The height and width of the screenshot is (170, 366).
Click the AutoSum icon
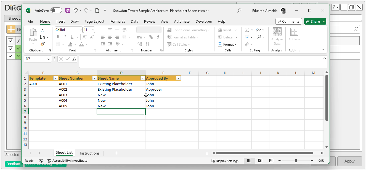click(247, 30)
